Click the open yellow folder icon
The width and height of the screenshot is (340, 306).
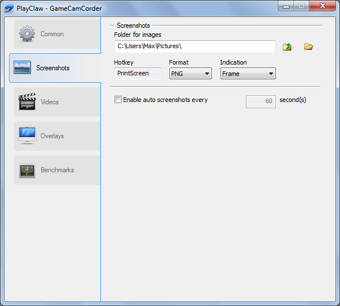[309, 46]
